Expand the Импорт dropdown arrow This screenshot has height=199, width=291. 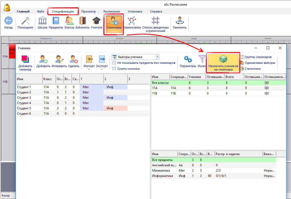tap(89, 70)
